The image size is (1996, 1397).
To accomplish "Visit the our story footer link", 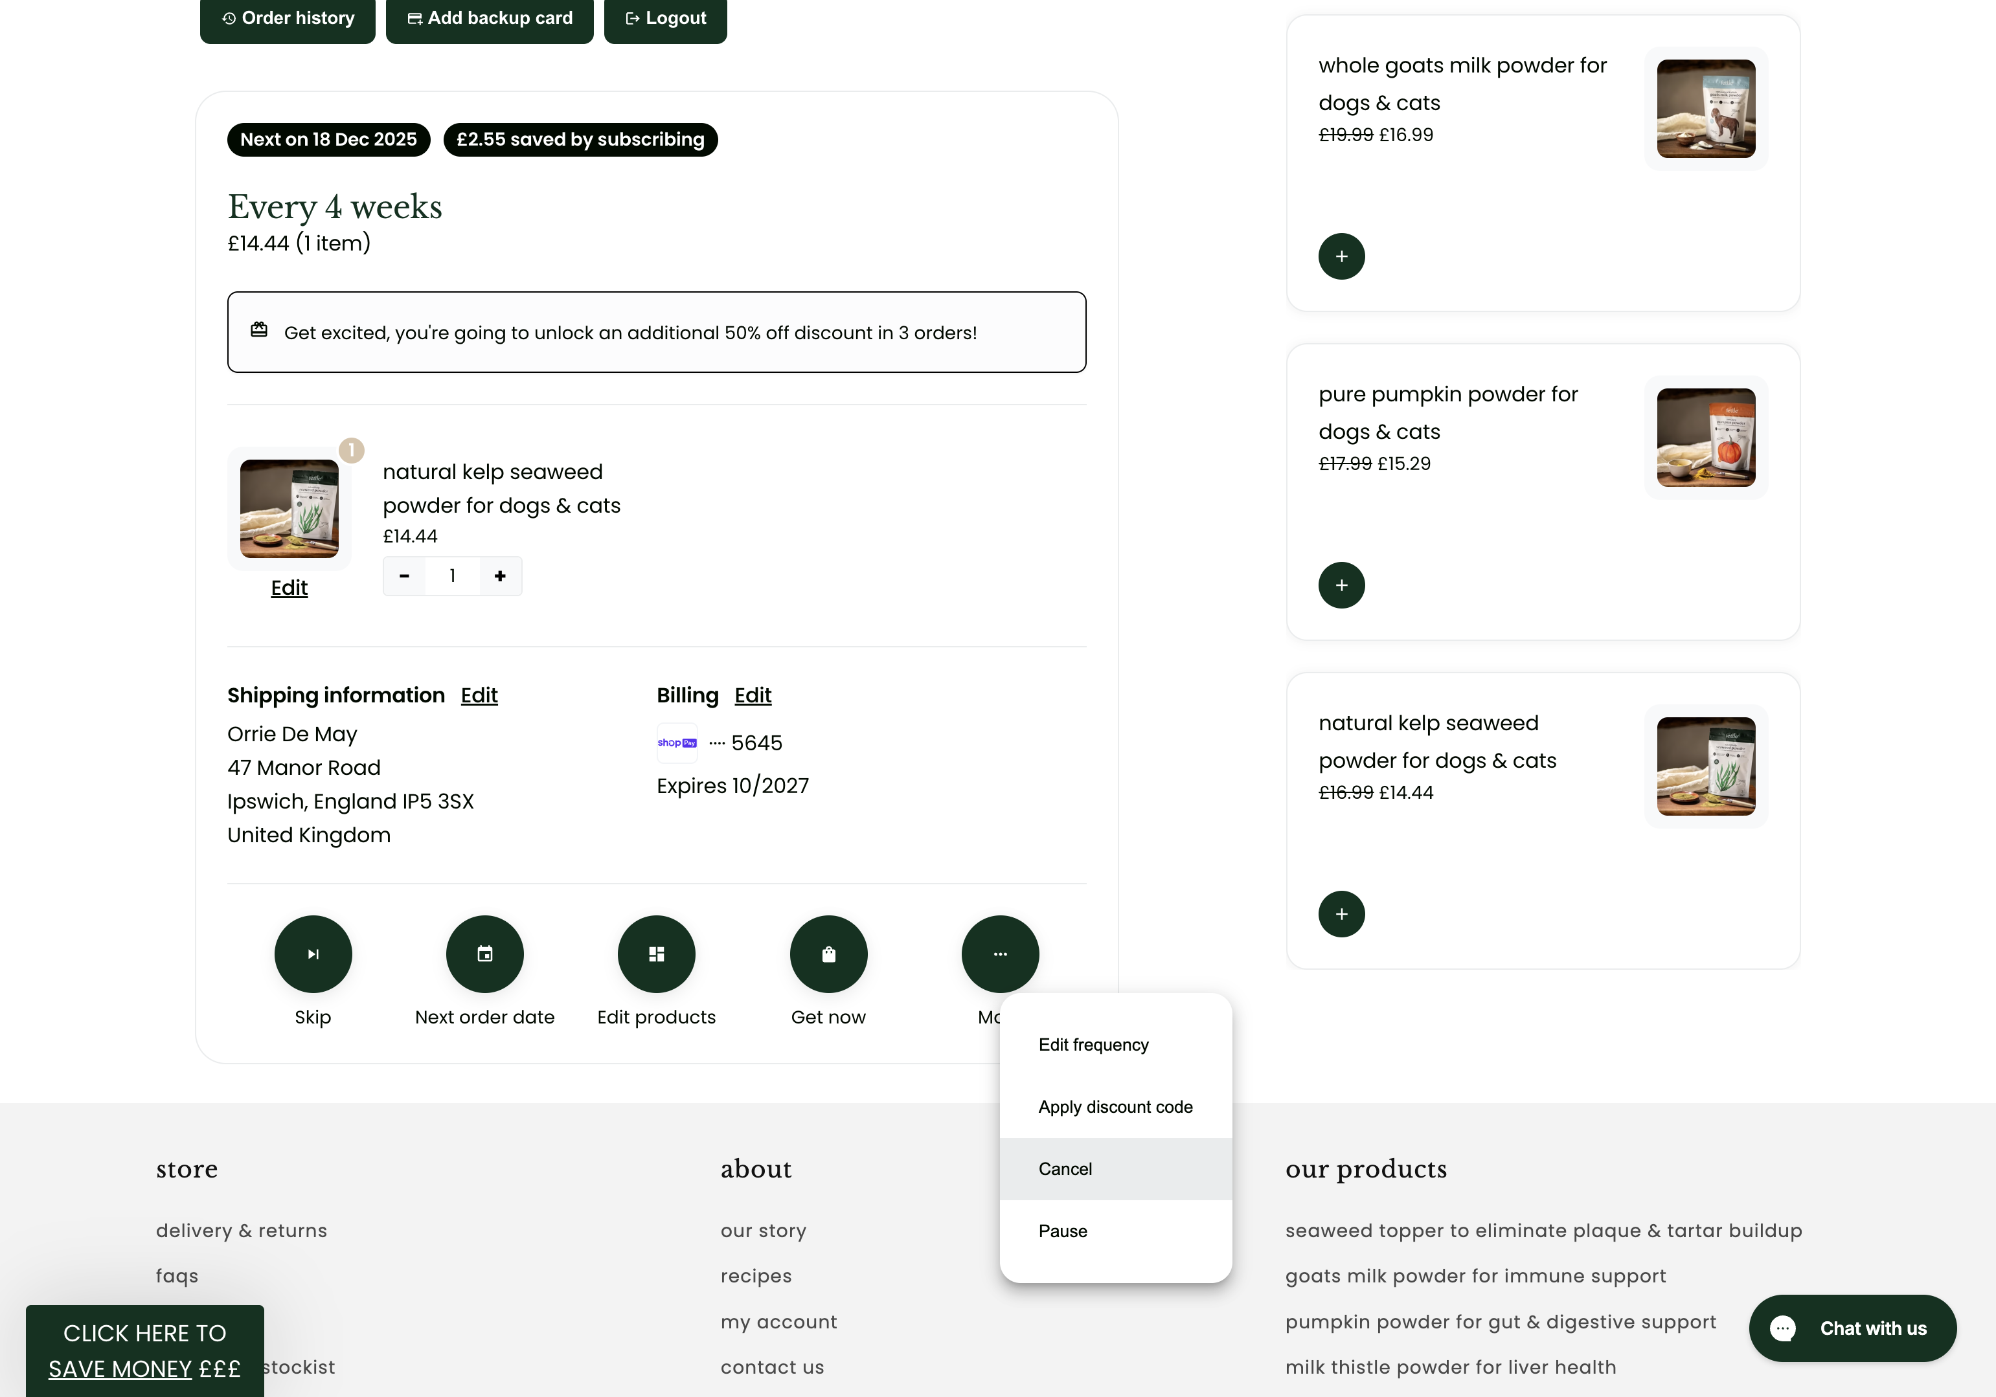I will tap(764, 1231).
